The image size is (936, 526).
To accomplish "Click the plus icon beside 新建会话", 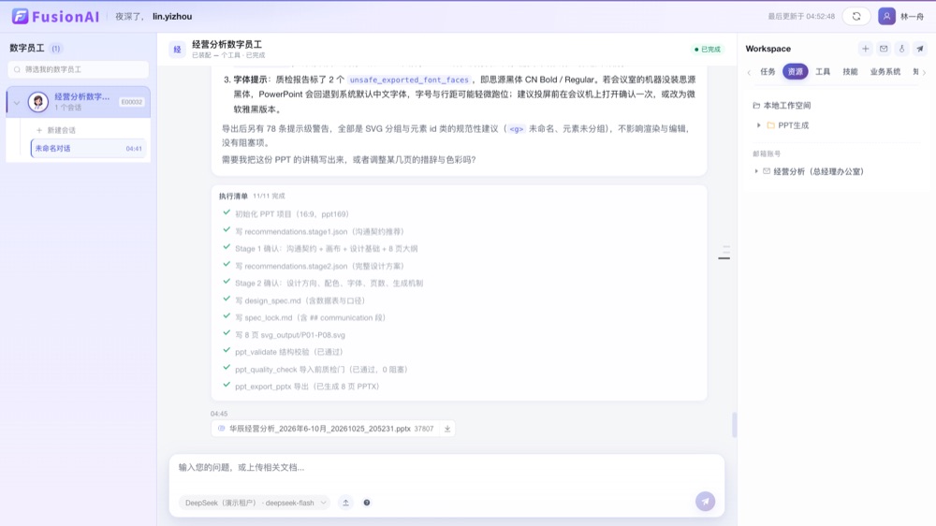I will [x=39, y=130].
